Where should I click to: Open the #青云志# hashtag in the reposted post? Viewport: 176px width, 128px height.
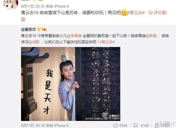tap(107, 42)
